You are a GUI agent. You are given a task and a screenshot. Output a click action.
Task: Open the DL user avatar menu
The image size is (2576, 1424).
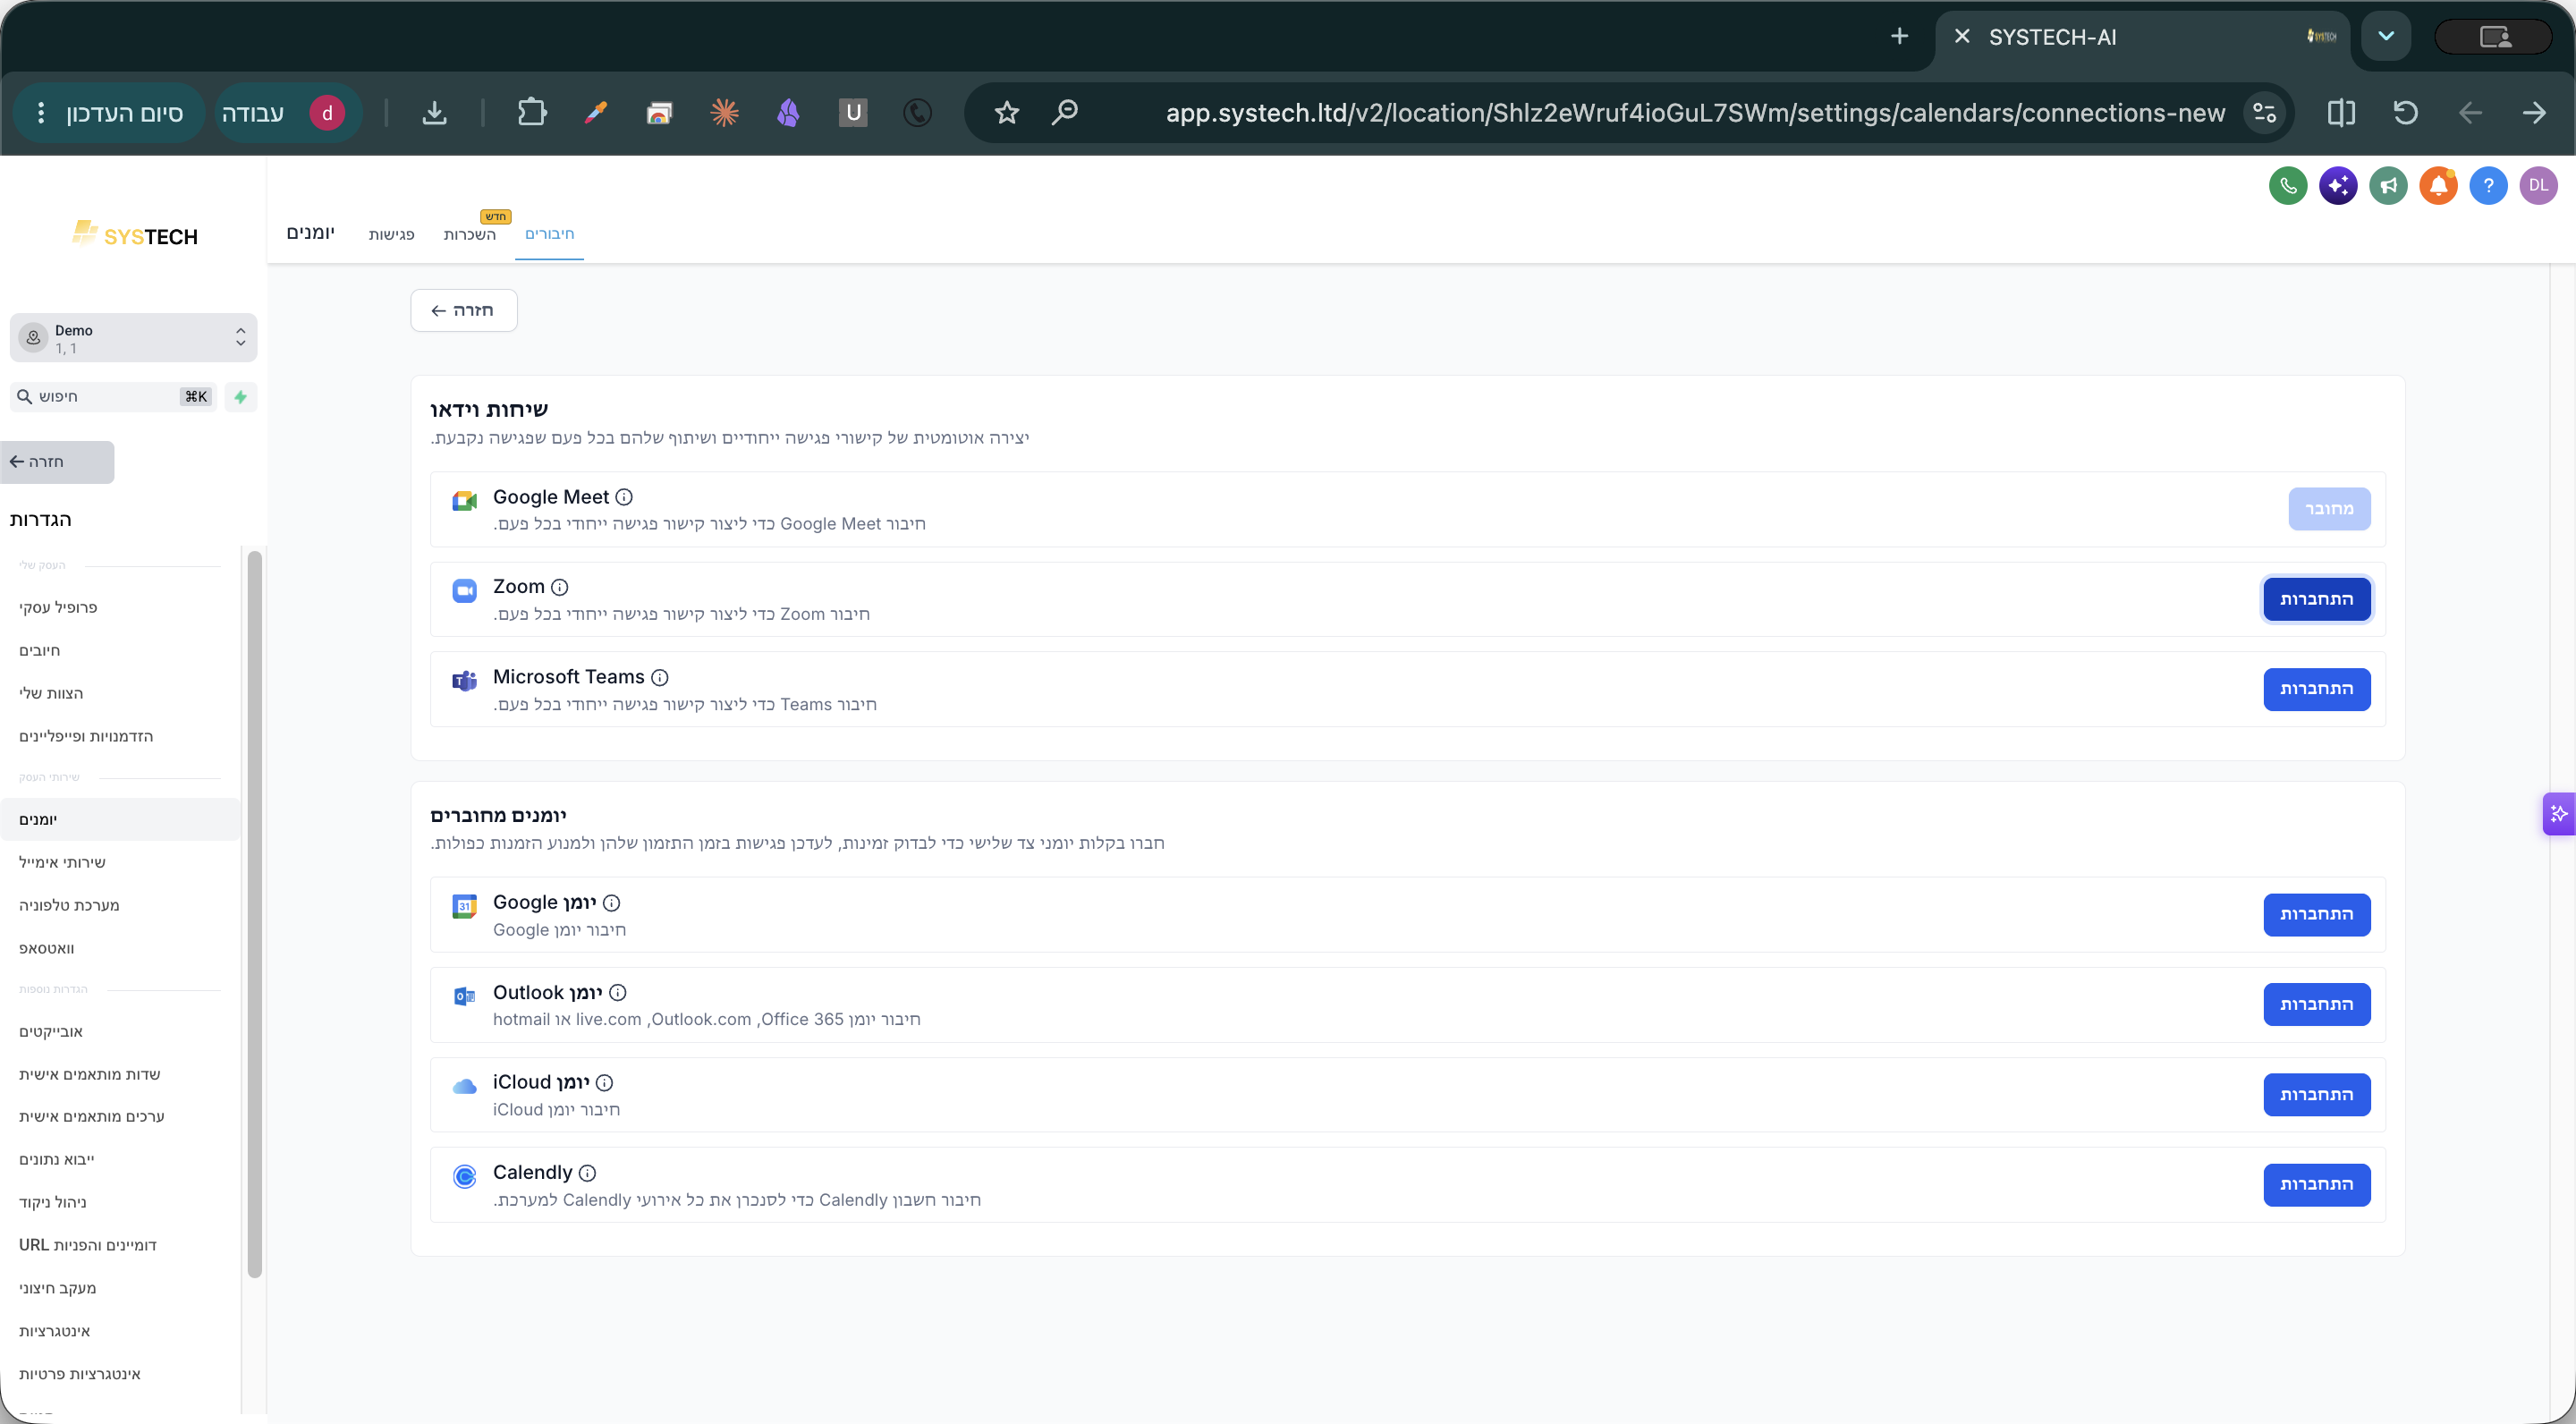pos(2538,185)
